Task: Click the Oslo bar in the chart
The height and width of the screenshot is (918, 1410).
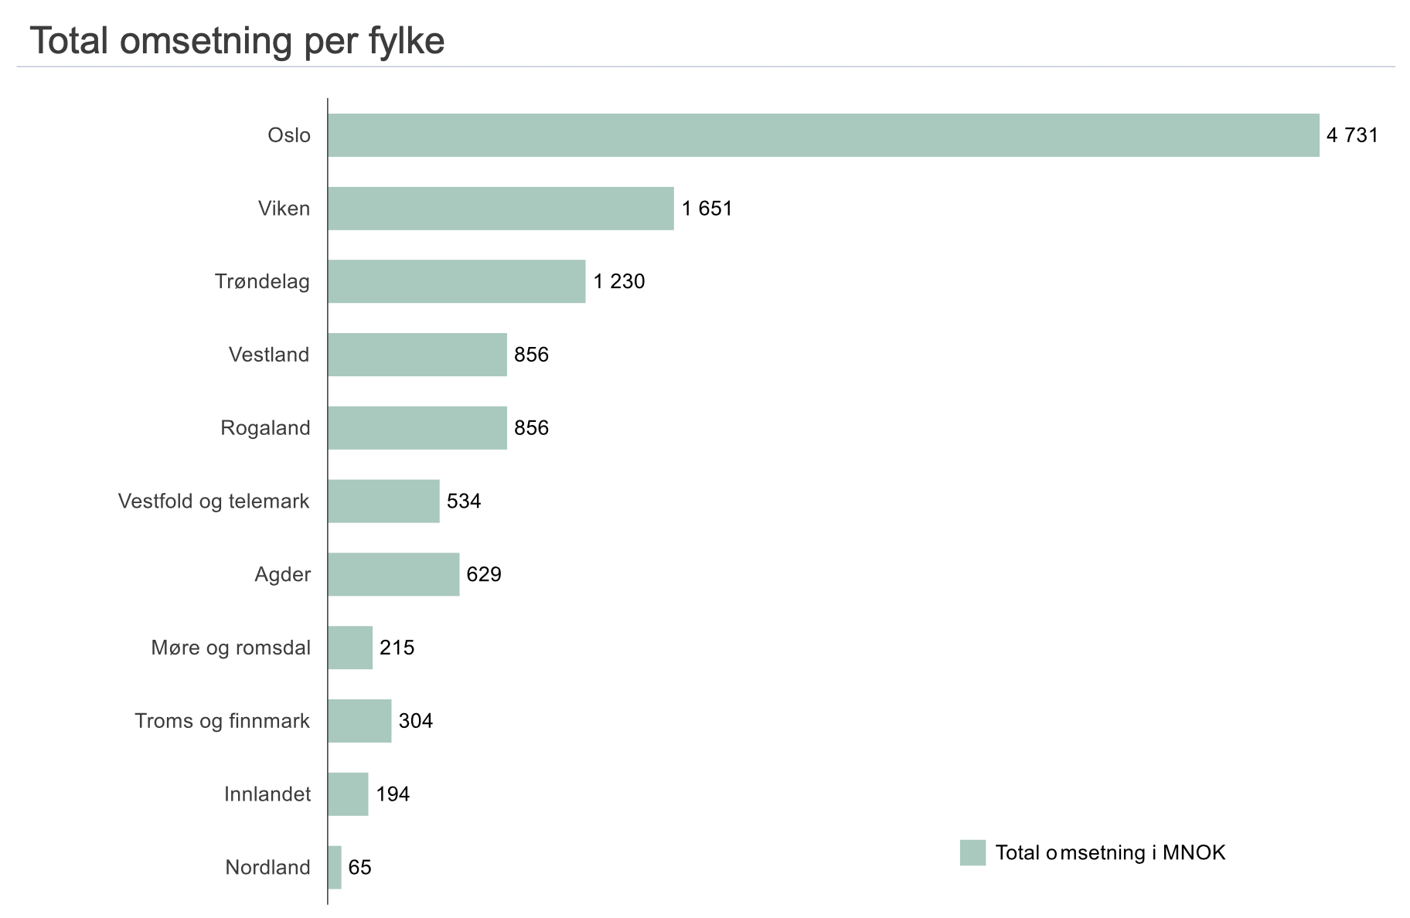Action: point(823,135)
